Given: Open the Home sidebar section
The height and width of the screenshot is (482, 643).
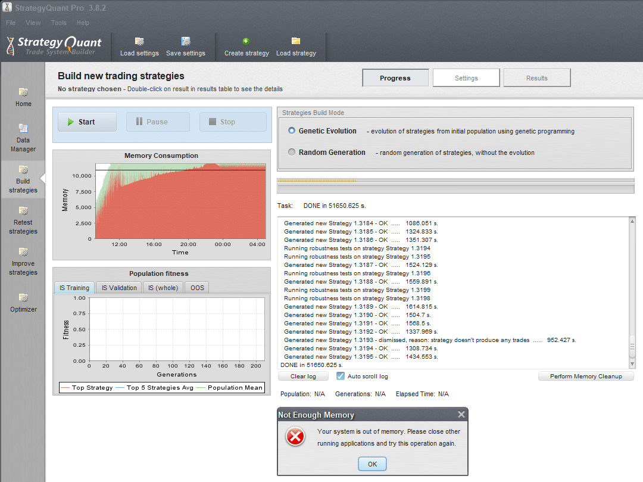Looking at the screenshot, I should coord(23,98).
